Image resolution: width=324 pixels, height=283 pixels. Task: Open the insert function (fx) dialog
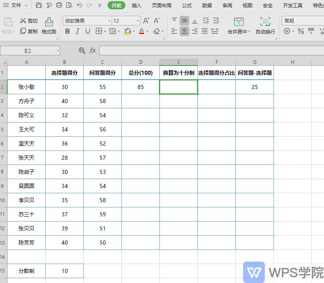[x=92, y=51]
